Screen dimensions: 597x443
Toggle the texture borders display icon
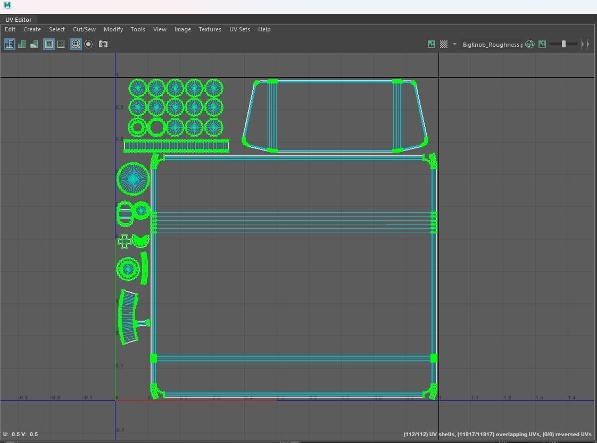(49, 44)
